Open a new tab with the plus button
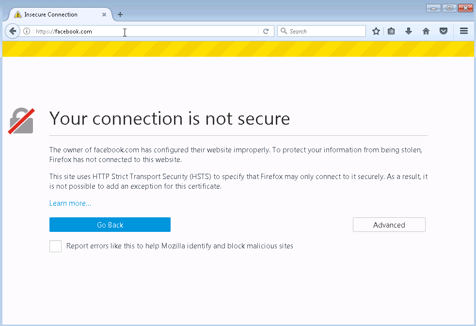The height and width of the screenshot is (326, 476). (x=120, y=14)
